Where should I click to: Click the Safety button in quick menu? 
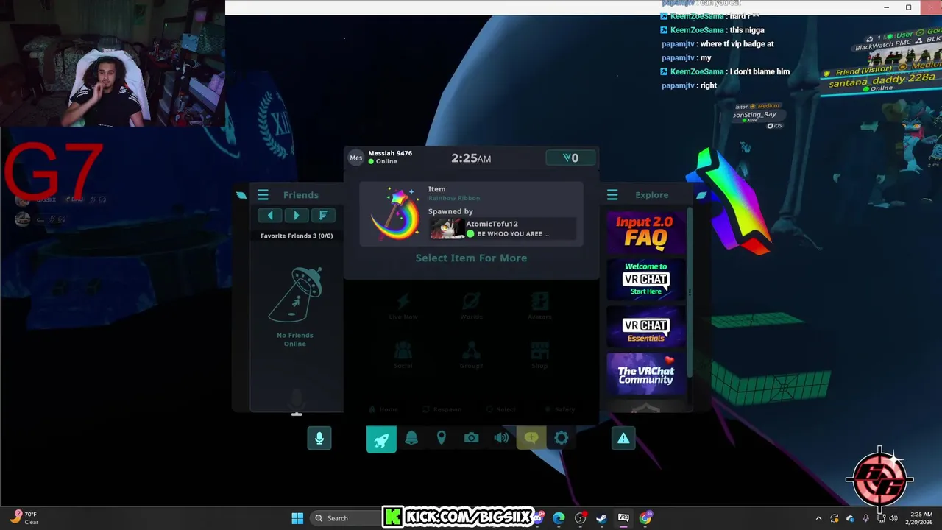[x=560, y=409]
